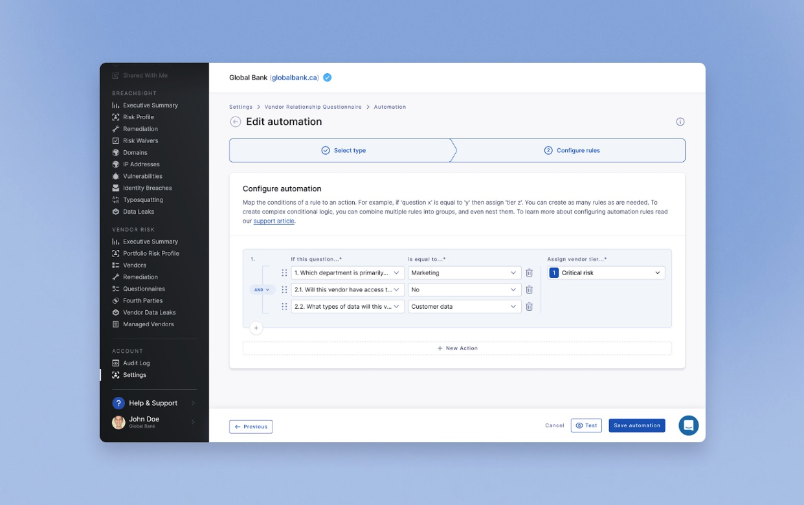
Task: Click the Identity Breaches envelope icon
Action: point(116,188)
